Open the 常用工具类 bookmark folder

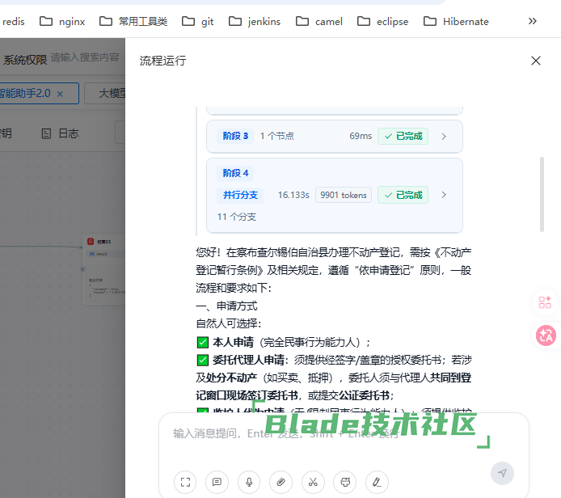tap(133, 22)
